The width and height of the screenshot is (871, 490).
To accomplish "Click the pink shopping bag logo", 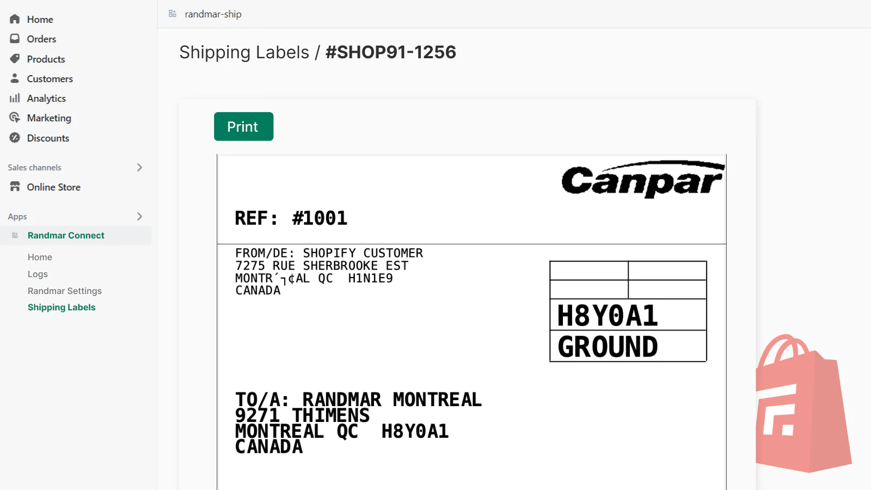I will click(x=803, y=406).
